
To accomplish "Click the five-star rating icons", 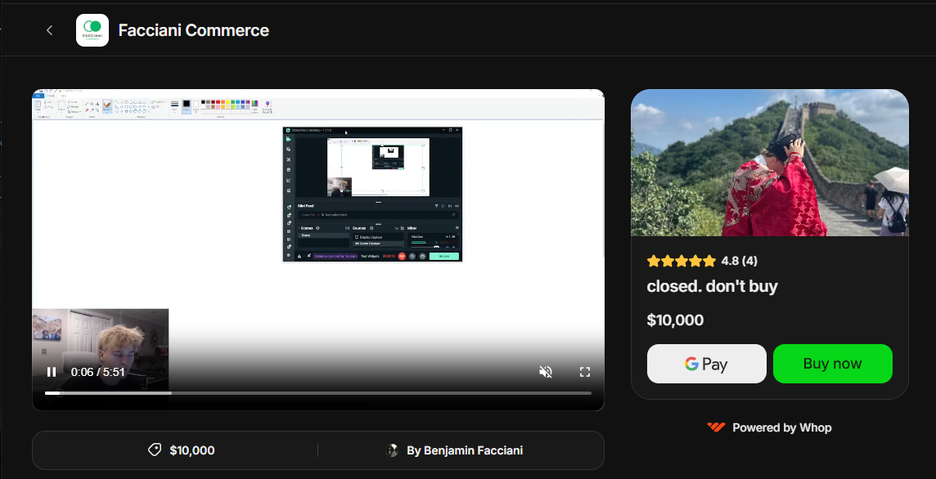I will pyautogui.click(x=681, y=261).
